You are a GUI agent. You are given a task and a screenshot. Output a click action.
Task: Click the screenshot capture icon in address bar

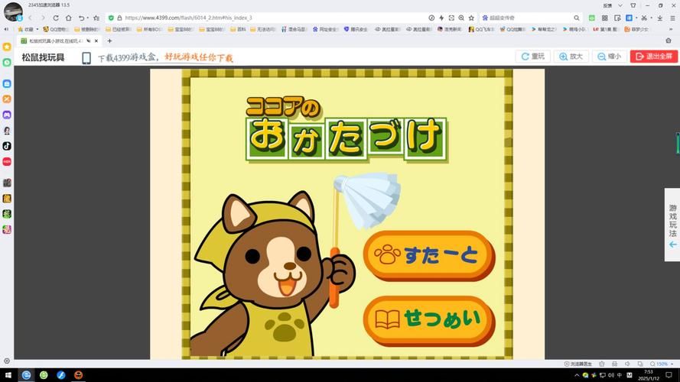(x=451, y=18)
